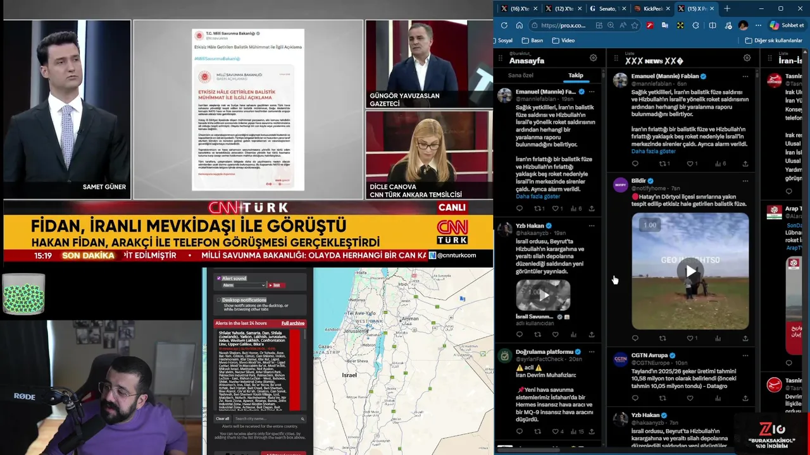
Task: Open the video thumbnail in Yzb Hakan tweet
Action: 543,294
